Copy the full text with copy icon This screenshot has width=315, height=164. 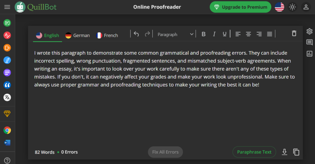[x=296, y=152]
